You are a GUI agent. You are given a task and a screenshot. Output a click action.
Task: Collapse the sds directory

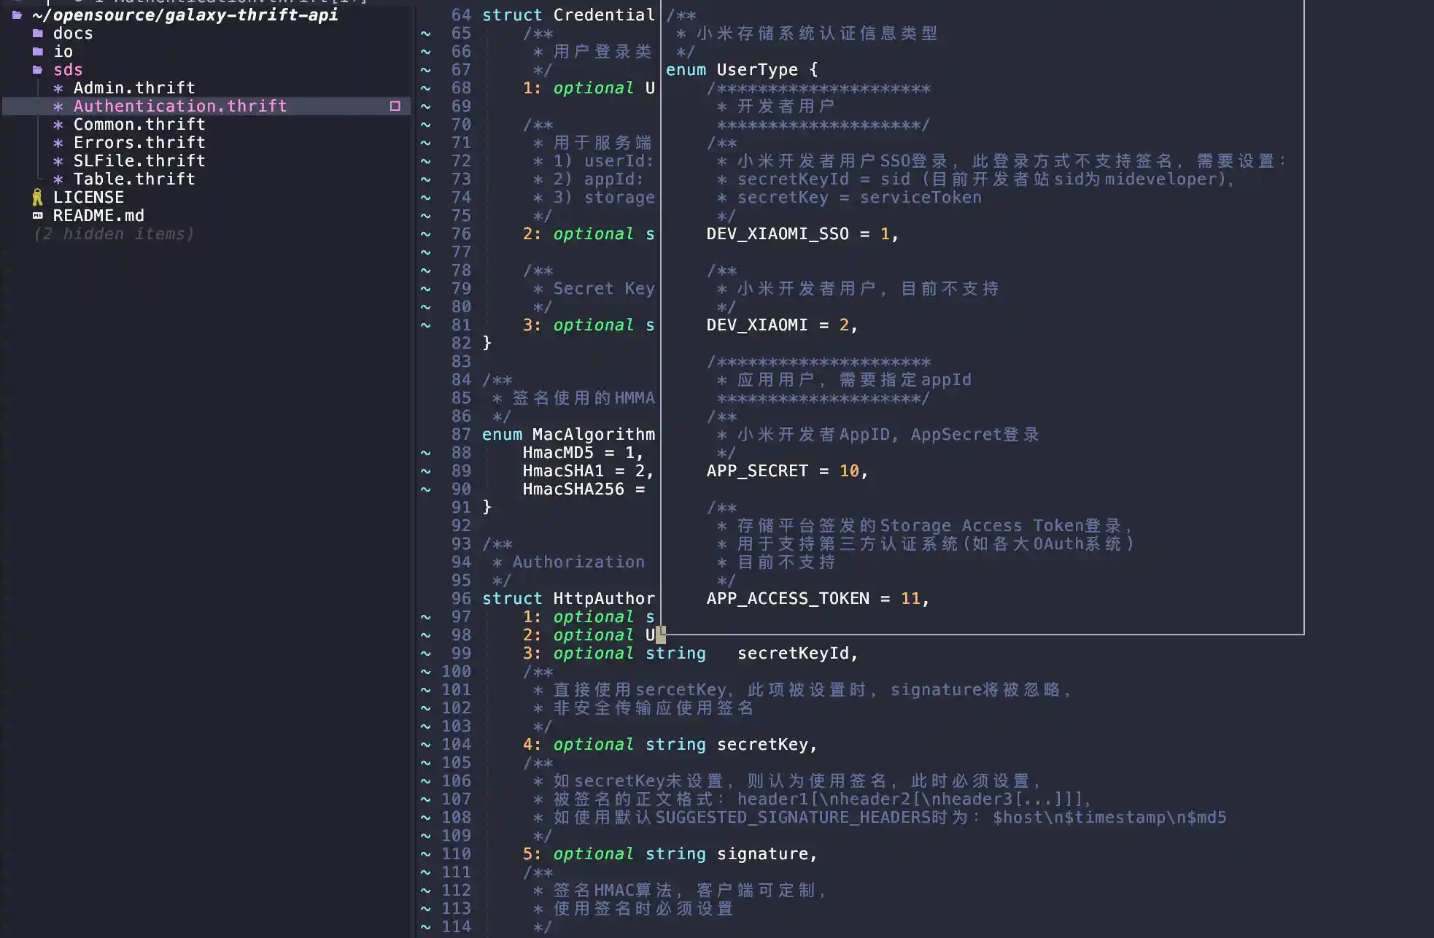pyautogui.click(x=68, y=69)
